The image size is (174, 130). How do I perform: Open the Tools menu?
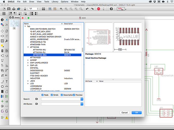point(46,2)
